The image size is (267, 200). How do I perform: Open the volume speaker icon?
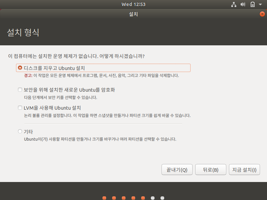(243, 4)
